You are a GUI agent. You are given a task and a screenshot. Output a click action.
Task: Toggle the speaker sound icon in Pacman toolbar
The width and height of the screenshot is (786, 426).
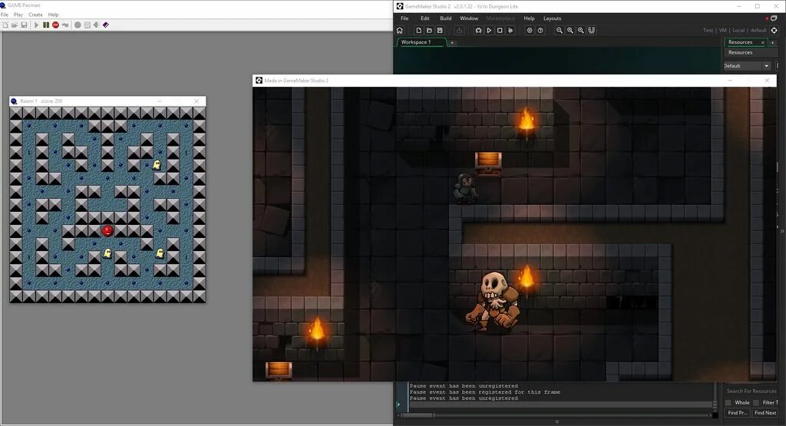(96, 25)
